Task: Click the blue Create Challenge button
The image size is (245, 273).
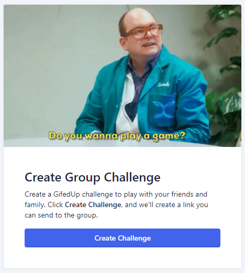Action: click(122, 238)
